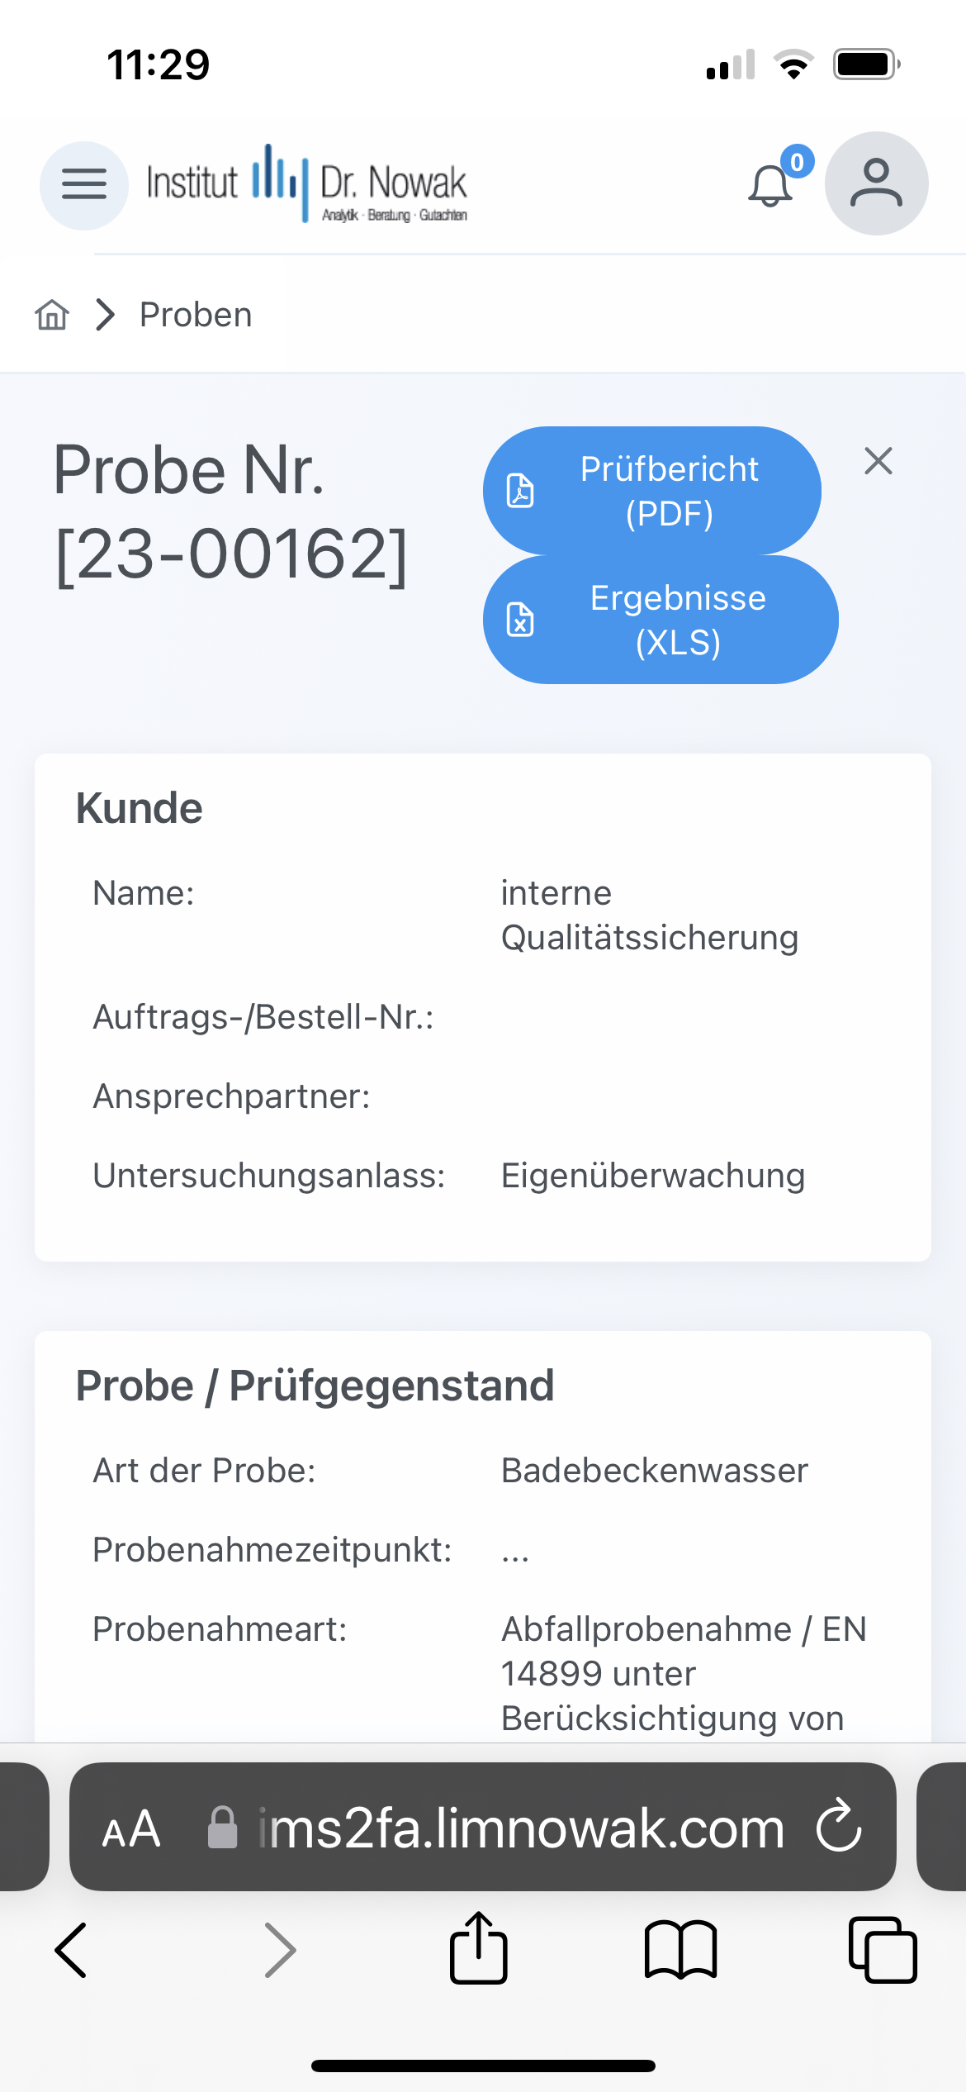Image resolution: width=966 pixels, height=2092 pixels.
Task: Tap the notification count badge
Action: coord(798,162)
